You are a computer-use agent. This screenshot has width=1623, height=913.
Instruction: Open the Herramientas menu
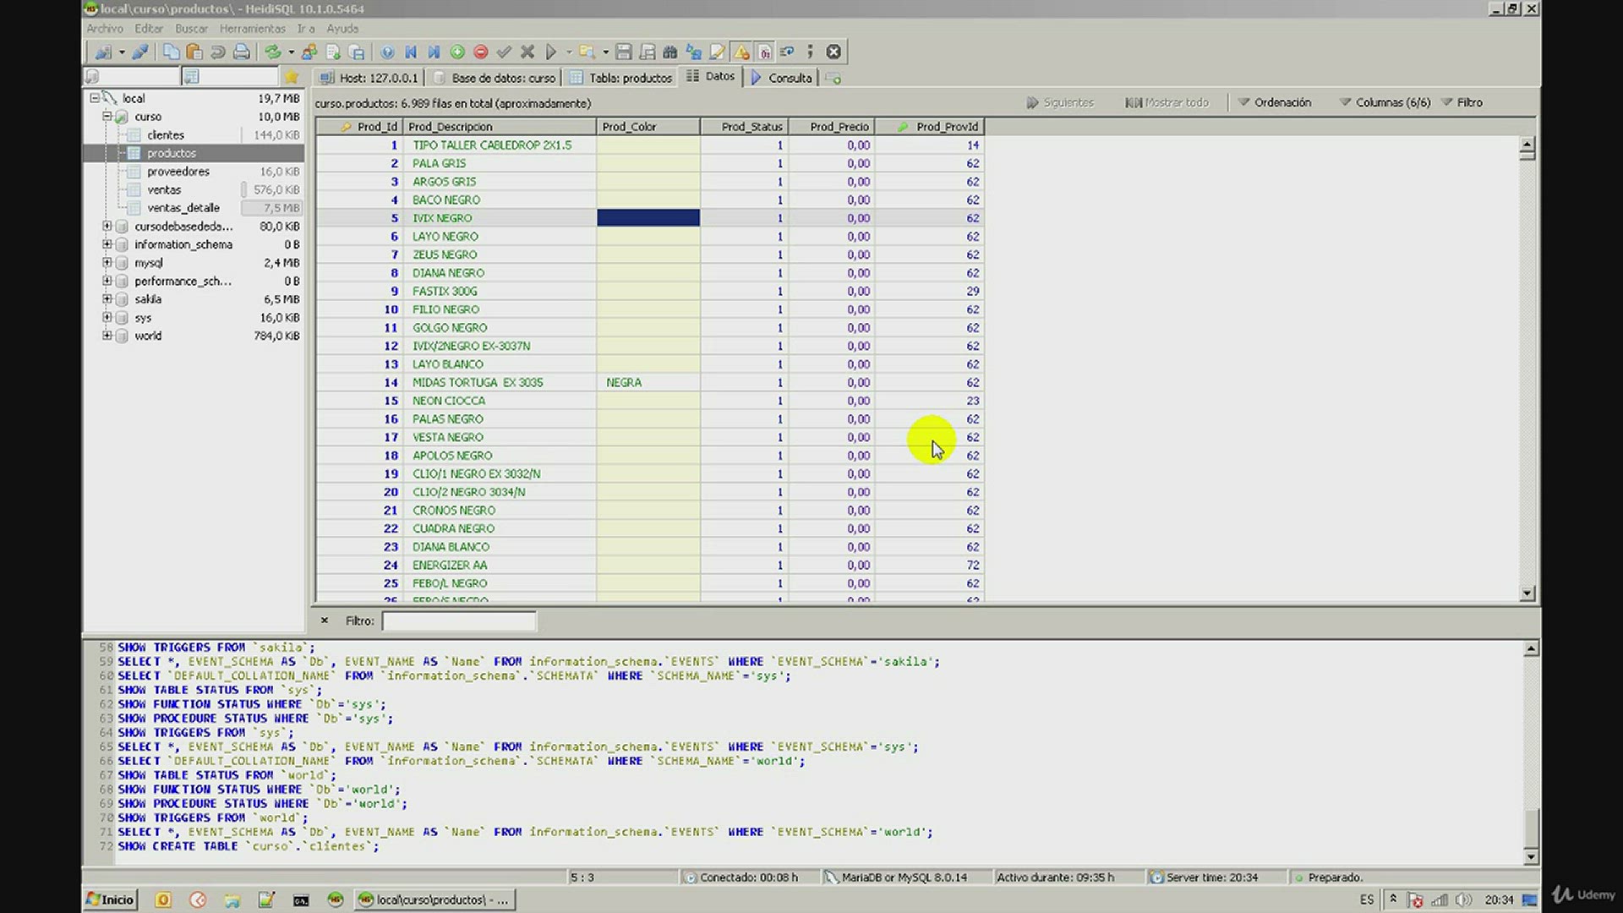coord(253,29)
